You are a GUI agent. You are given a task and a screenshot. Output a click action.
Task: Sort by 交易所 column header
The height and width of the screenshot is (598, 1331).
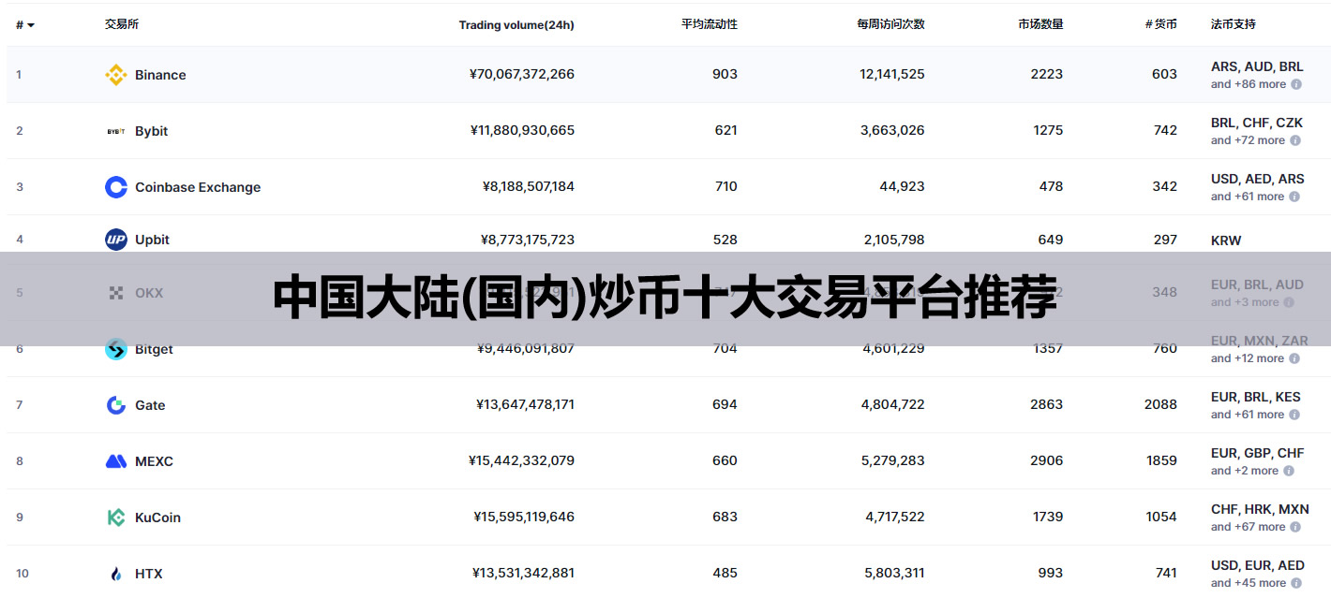[122, 24]
